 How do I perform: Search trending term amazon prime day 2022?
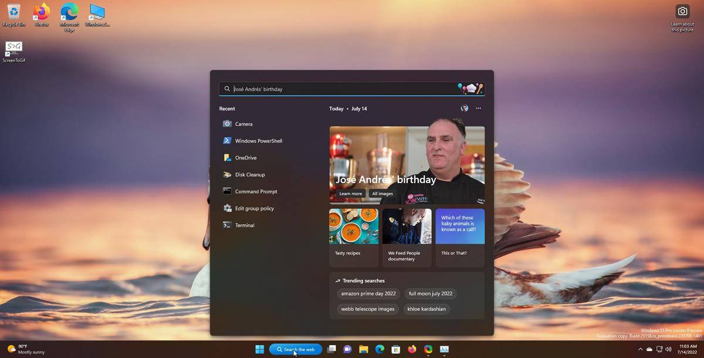tap(368, 293)
